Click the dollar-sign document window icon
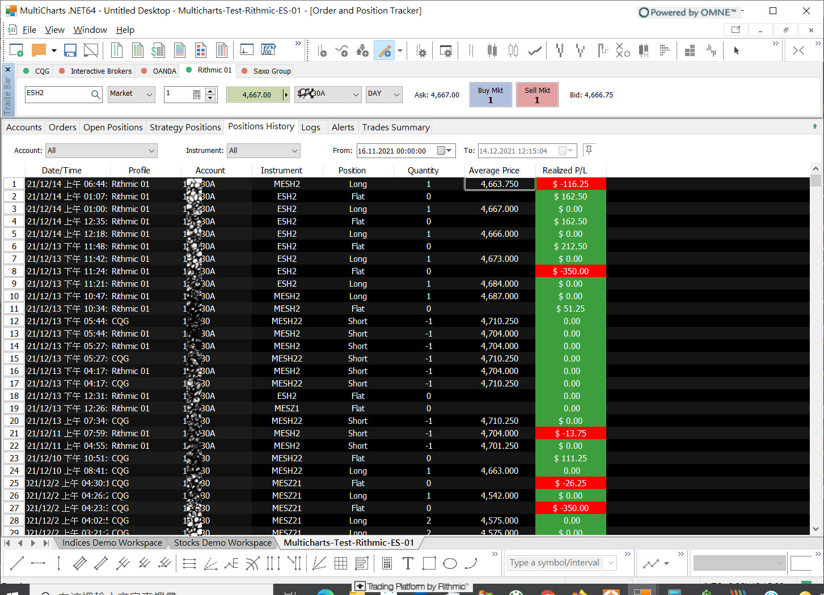824x595 pixels. tap(158, 50)
